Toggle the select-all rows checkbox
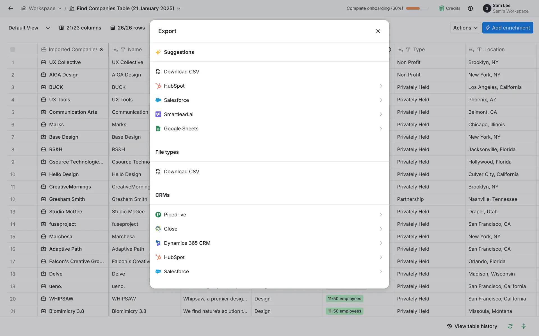Screen dimensions: 539x336 pyautogui.click(x=13, y=50)
